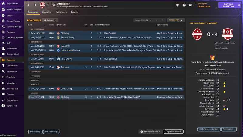Select Calendrier in sidebar
The height and width of the screenshot is (137, 243).
[12, 60]
